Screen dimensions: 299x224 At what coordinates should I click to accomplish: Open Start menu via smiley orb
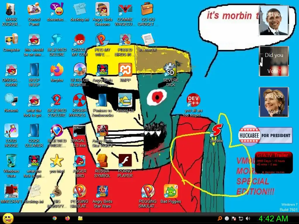[x=8, y=218]
